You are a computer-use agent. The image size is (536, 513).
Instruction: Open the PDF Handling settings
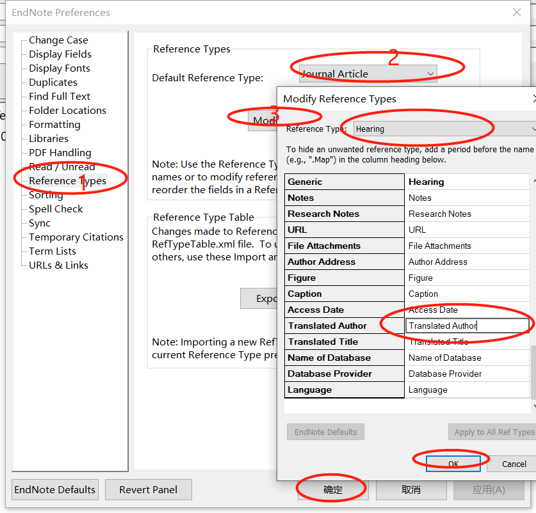59,152
